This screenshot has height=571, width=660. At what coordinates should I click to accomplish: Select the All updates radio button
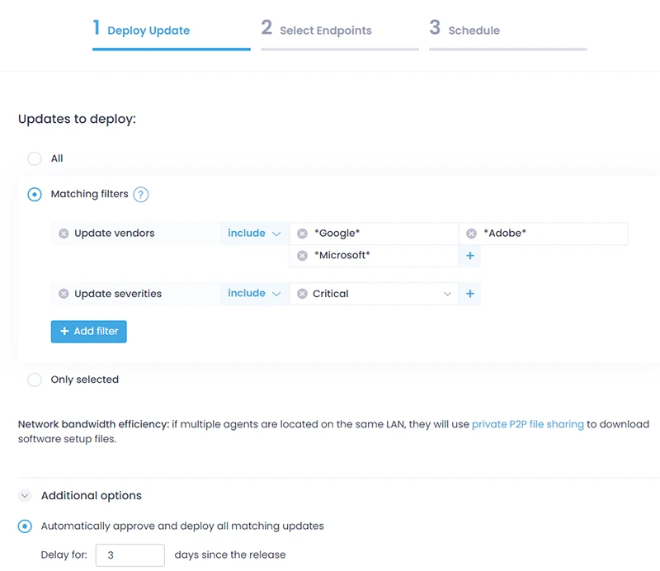(x=35, y=158)
